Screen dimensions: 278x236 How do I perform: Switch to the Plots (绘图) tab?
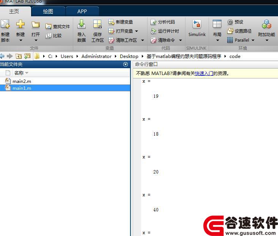pos(48,11)
